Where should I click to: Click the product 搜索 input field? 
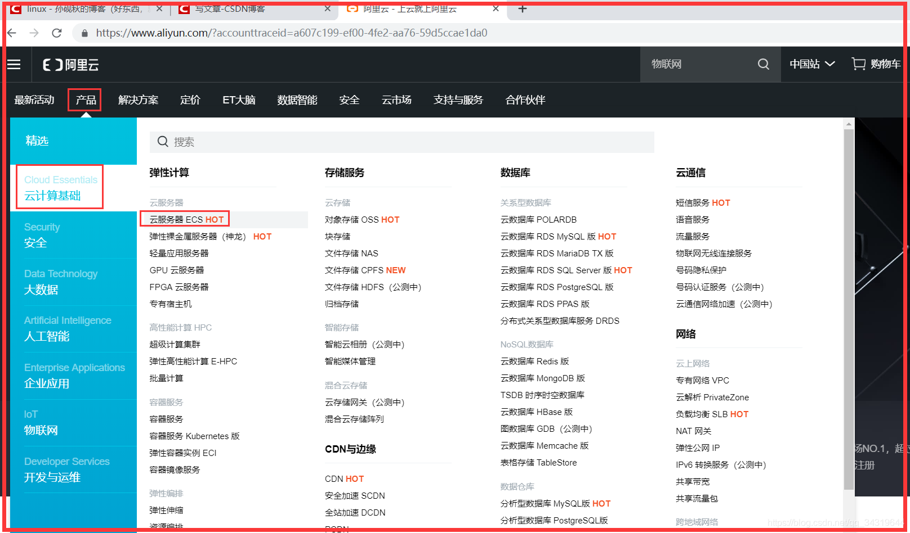(402, 142)
